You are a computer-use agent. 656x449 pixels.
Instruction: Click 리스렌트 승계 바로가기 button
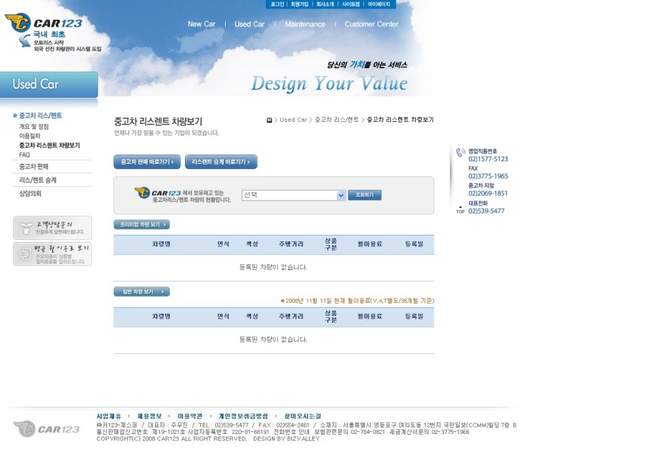click(221, 162)
